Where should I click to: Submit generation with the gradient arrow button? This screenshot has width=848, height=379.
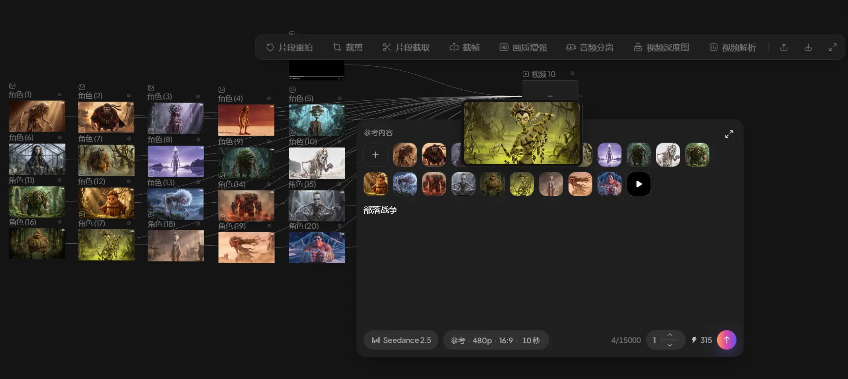click(x=727, y=340)
